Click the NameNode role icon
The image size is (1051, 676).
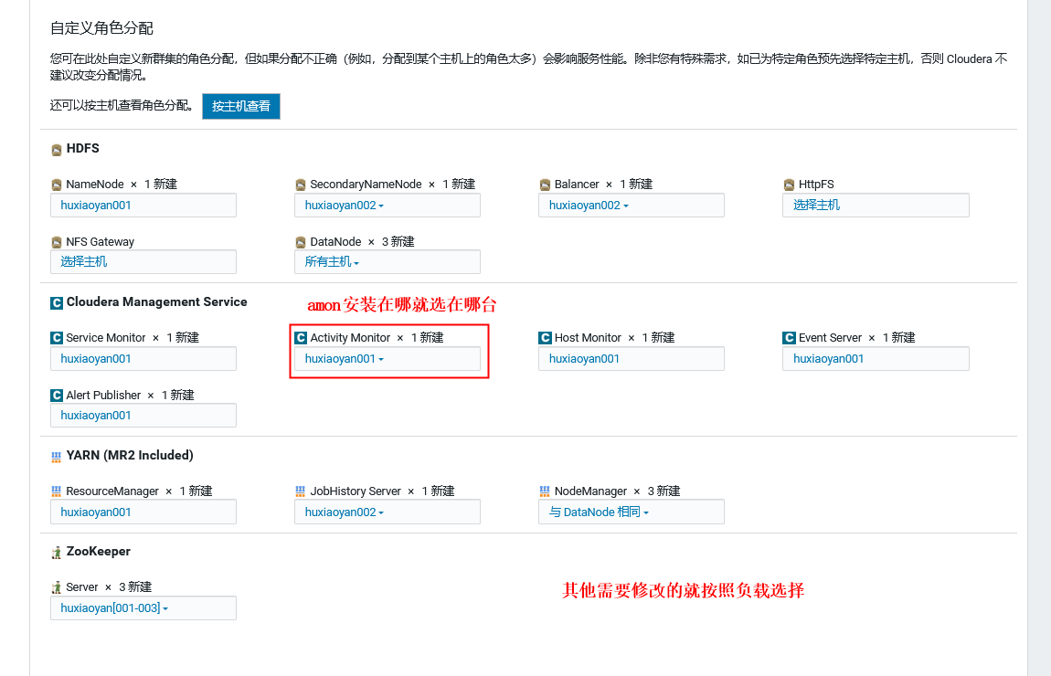(x=57, y=185)
